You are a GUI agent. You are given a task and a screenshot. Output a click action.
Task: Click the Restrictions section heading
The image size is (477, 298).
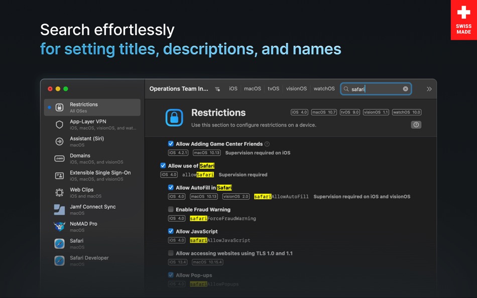pos(218,112)
